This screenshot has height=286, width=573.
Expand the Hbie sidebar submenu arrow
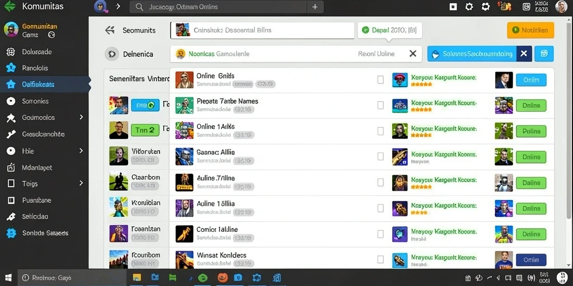[81, 151]
